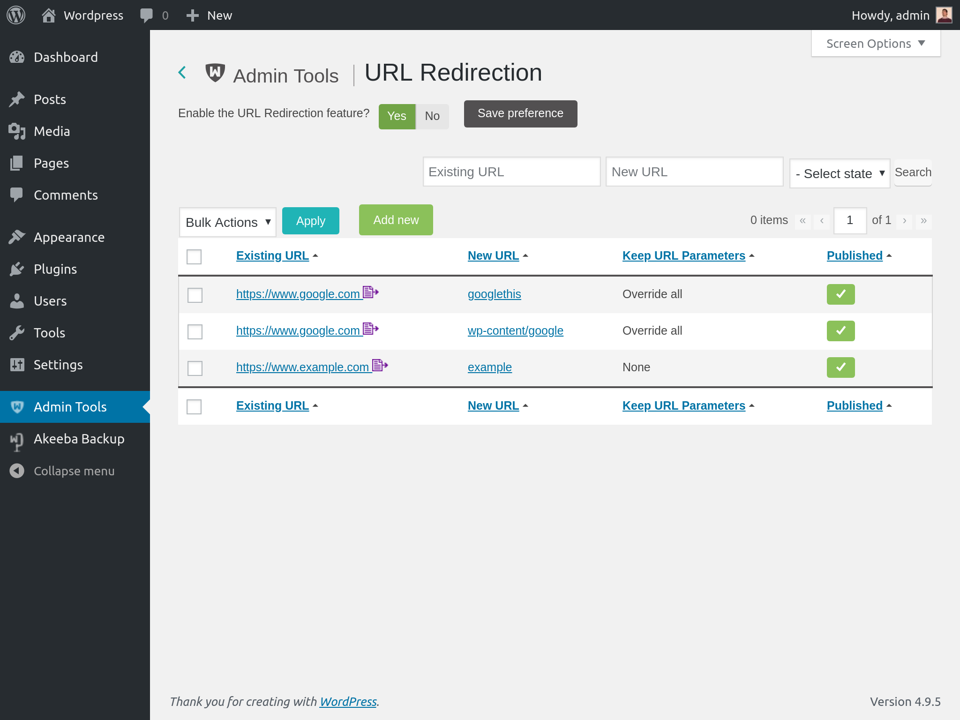
Task: Open Dashboard in sidebar
Action: tap(75, 57)
